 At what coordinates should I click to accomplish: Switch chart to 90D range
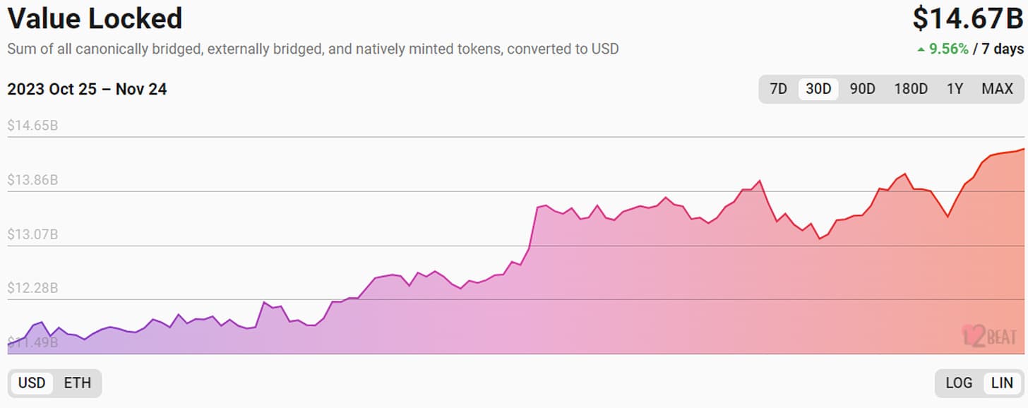coord(862,89)
